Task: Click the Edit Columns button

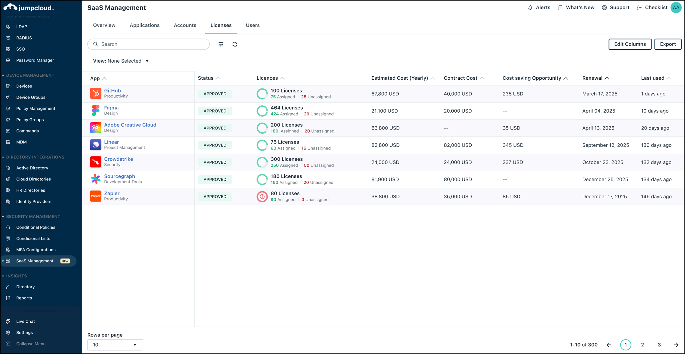Action: coord(630,44)
